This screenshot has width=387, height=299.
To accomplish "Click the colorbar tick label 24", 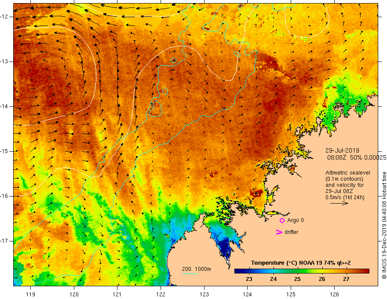I will (273, 279).
